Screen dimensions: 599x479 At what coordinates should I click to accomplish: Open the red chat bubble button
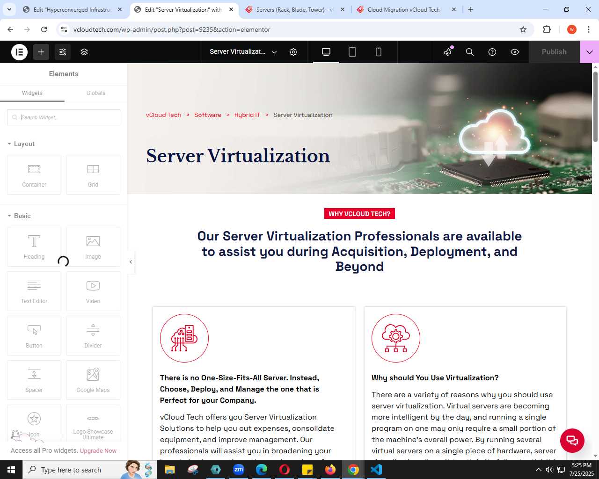(572, 441)
